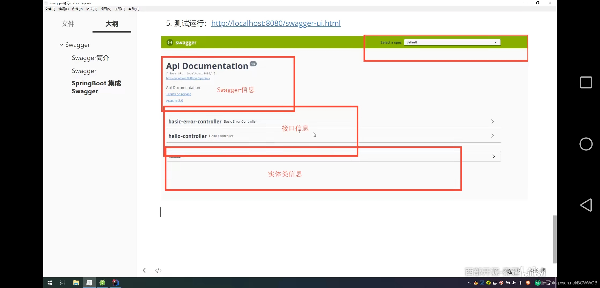Screen dimensions: 600x288
Task: Open the 主题(T) menu
Action: (x=120, y=9)
